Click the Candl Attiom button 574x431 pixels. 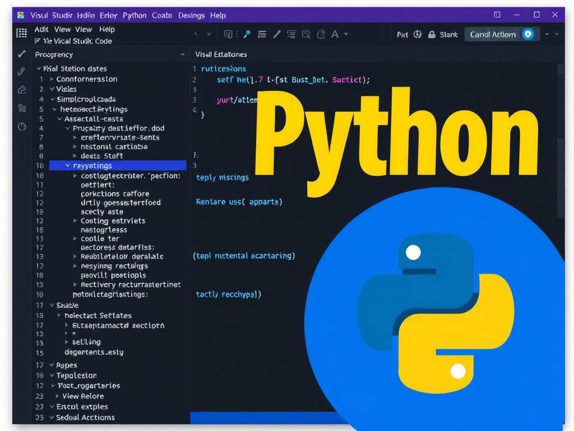click(493, 34)
